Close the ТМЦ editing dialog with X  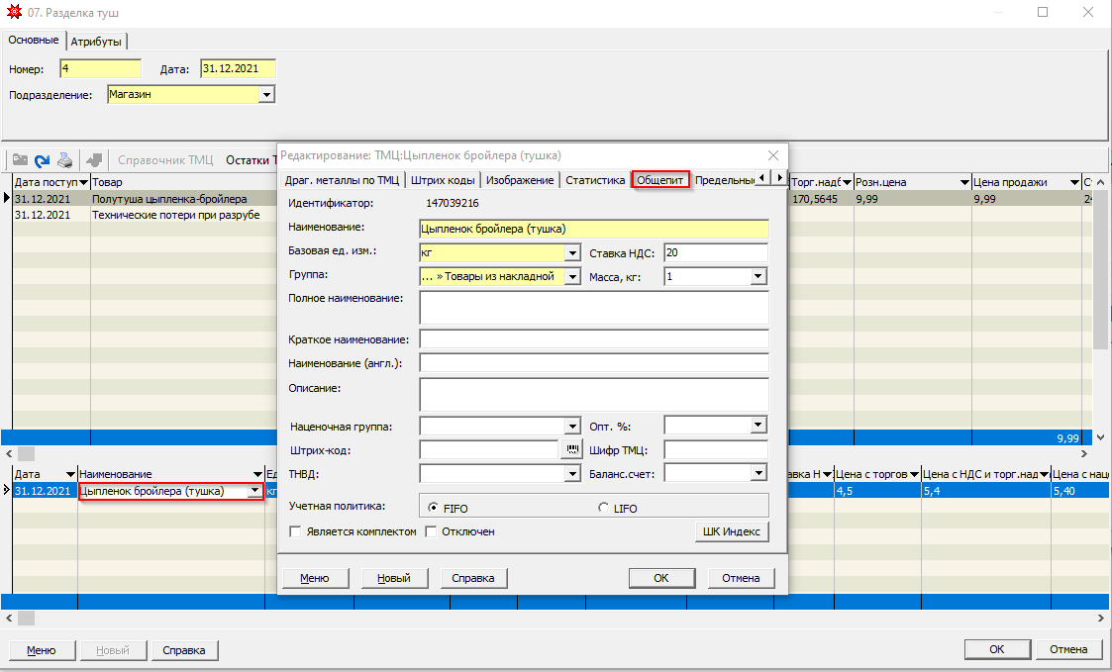(773, 155)
